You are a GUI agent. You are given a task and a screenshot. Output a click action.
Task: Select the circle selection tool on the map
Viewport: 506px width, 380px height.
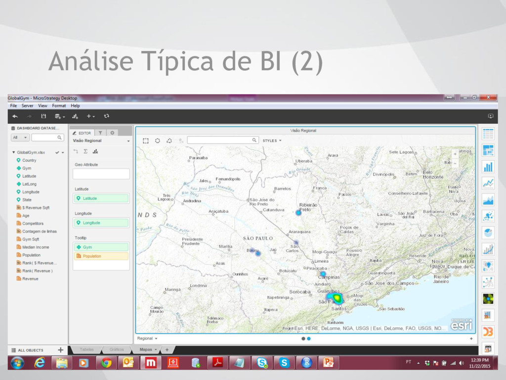(x=158, y=141)
